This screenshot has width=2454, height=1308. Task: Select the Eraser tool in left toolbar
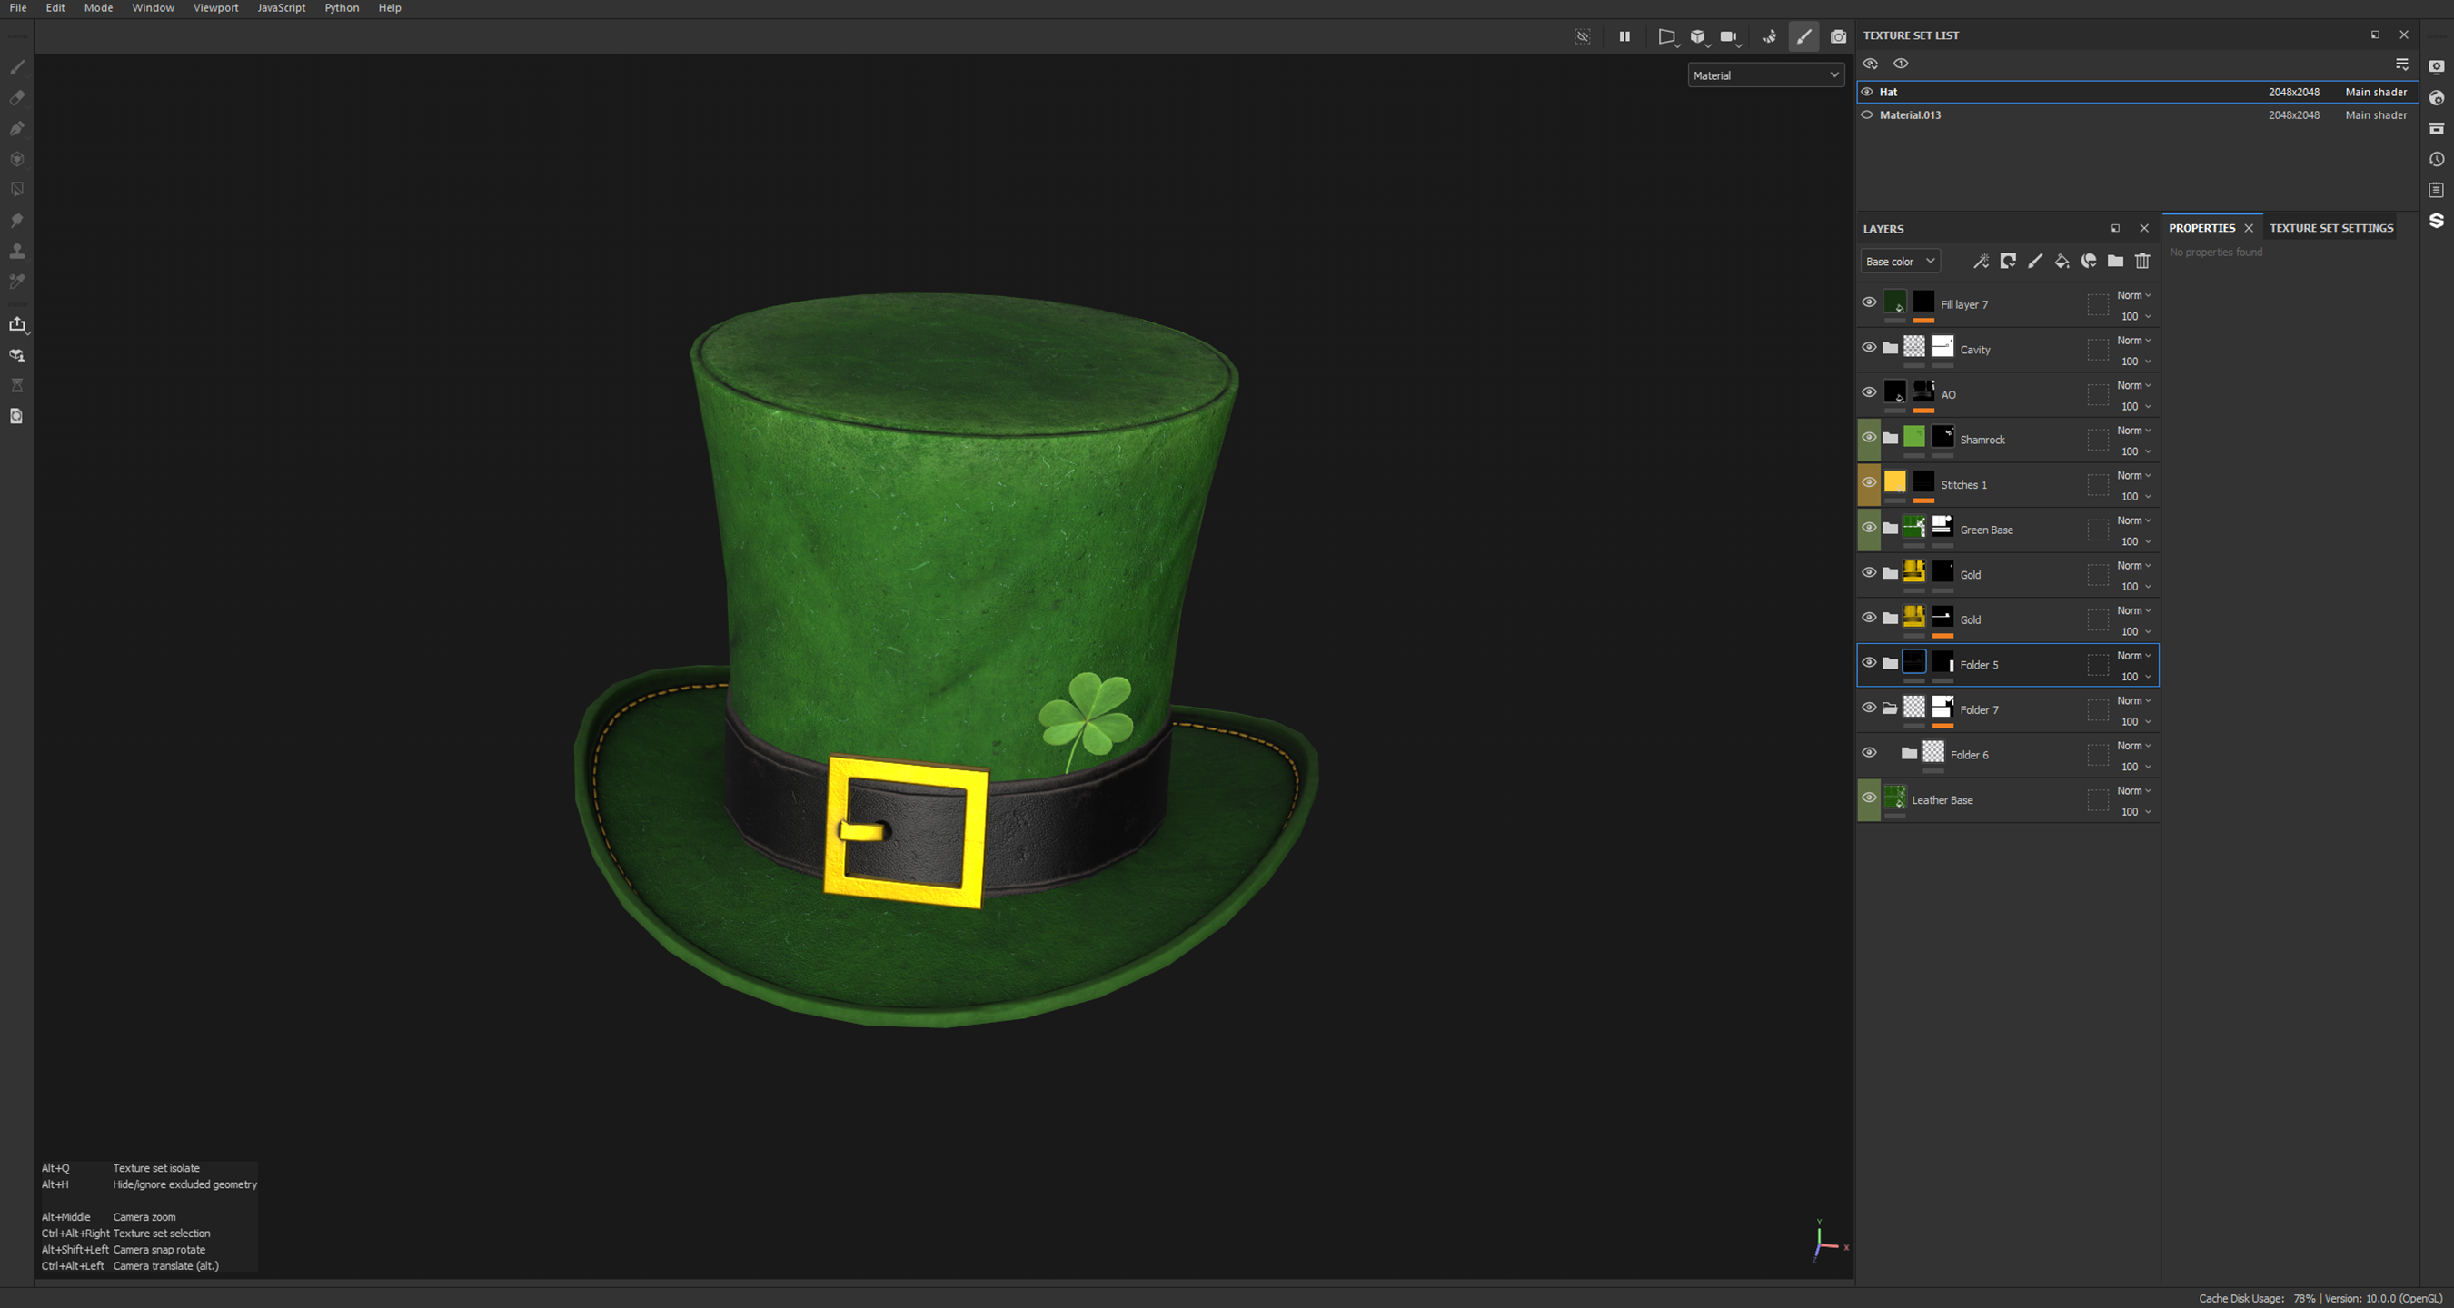point(17,98)
